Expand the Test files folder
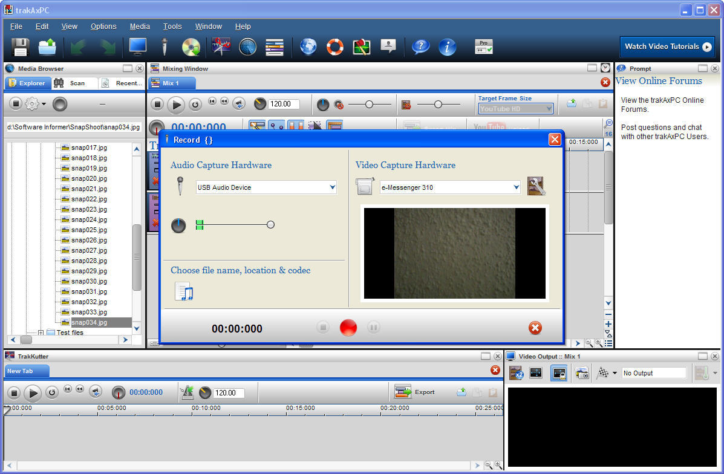The image size is (724, 474). (x=41, y=333)
